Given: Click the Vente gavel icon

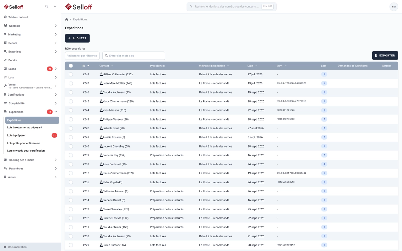Looking at the screenshot, I should pyautogui.click(x=5, y=85).
